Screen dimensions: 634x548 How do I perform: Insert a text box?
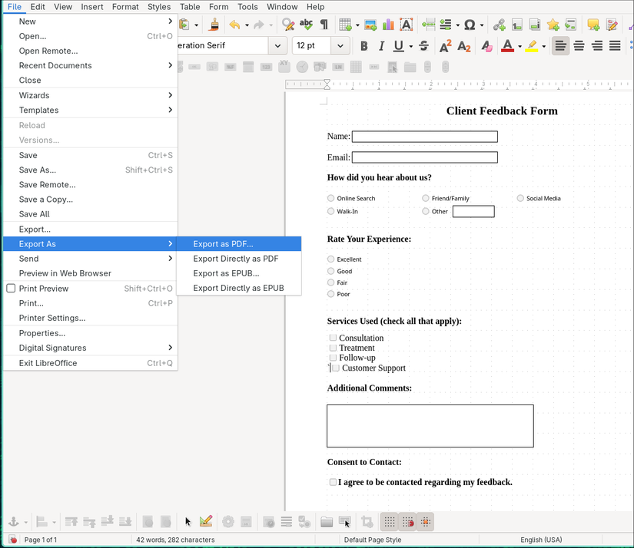coord(406,24)
